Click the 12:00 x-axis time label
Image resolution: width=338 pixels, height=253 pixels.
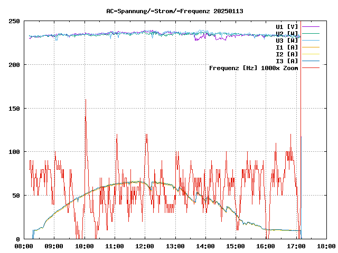pyautogui.click(x=145, y=246)
